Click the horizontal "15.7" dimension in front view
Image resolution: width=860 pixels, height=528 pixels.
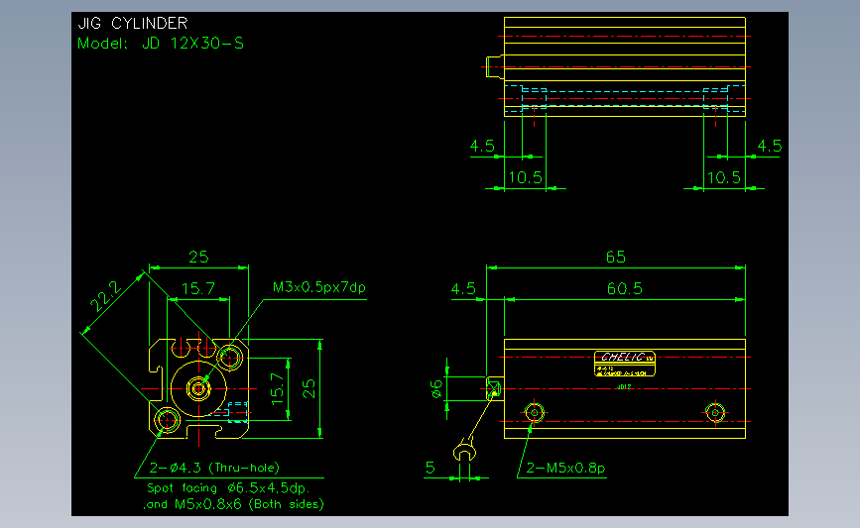(198, 288)
